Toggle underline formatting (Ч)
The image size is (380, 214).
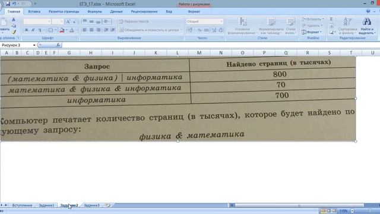[x=40, y=30]
